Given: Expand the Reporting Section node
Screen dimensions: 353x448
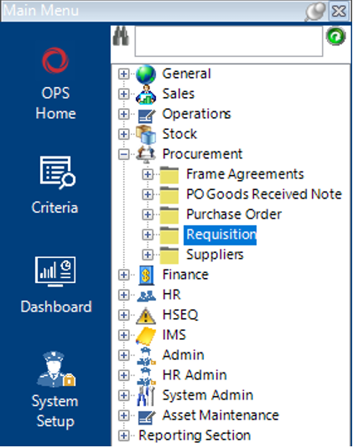Looking at the screenshot, I should pos(123,435).
